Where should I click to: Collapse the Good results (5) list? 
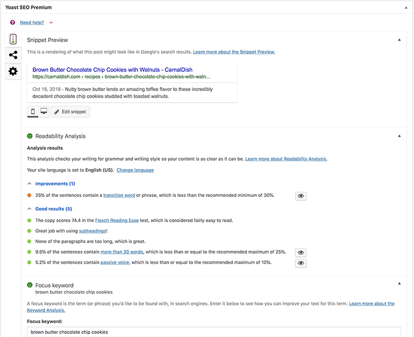tap(29, 209)
